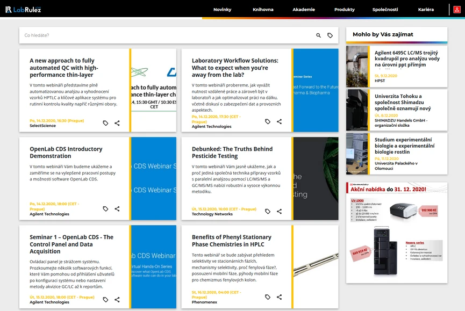Click 'Univerzita Palackého v Olomouci' label
The width and height of the screenshot is (465, 311).
click(x=396, y=166)
